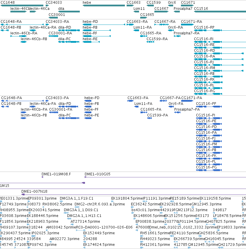Select protein label 'CG1663-PA'
Screen dimensions: 246x249
tap(138, 98)
